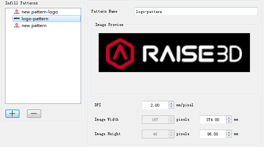Click the Image Height pixels field
Viewport: 264px width, 147px height.
pos(155,134)
